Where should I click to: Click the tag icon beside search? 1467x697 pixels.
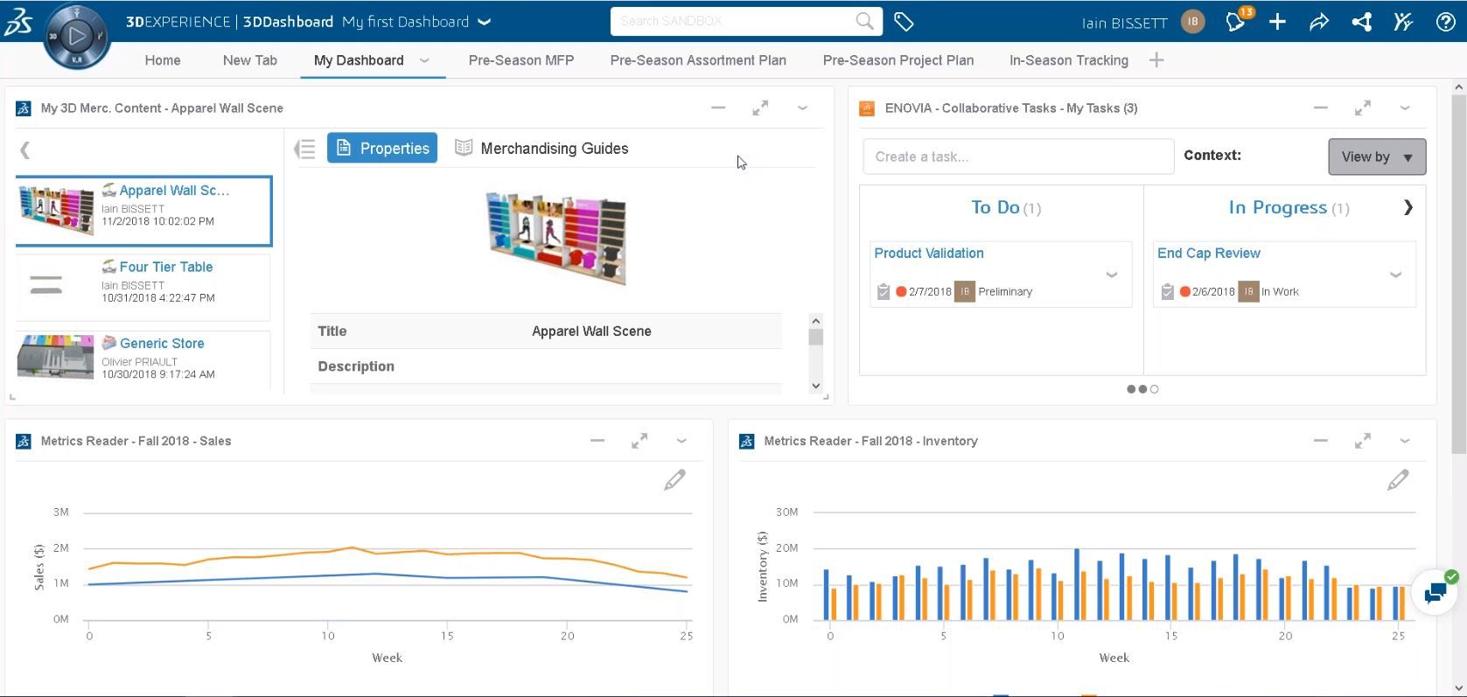tap(904, 22)
